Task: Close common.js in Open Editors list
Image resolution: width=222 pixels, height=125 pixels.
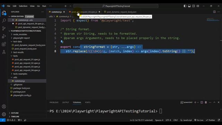Action: [x=13, y=20]
